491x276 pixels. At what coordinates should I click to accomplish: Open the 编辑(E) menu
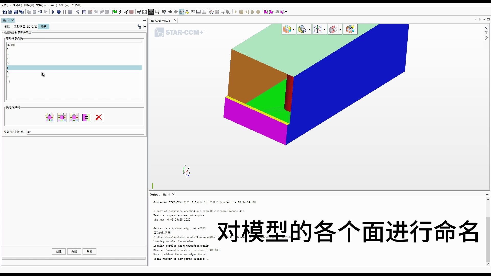tap(17, 5)
